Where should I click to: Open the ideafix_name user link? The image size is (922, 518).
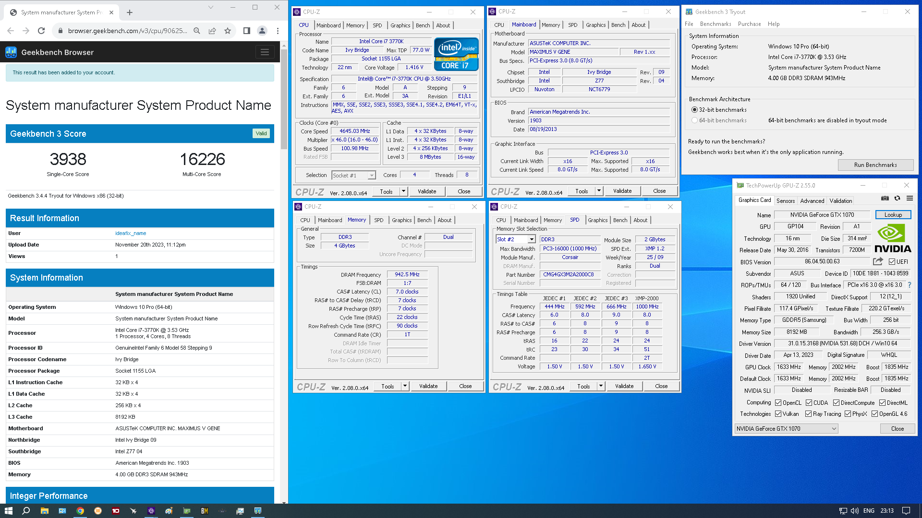click(x=131, y=233)
